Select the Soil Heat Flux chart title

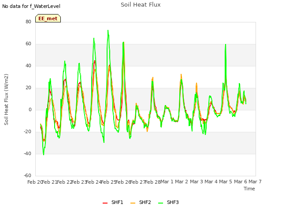[141, 5]
